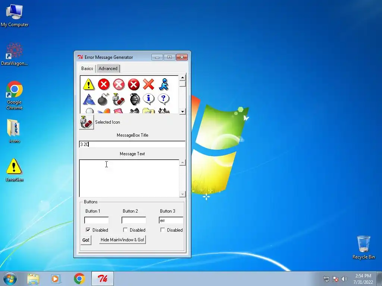This screenshot has height=286, width=382.
Task: Choose the faded pink circle X icon
Action: 119,85
